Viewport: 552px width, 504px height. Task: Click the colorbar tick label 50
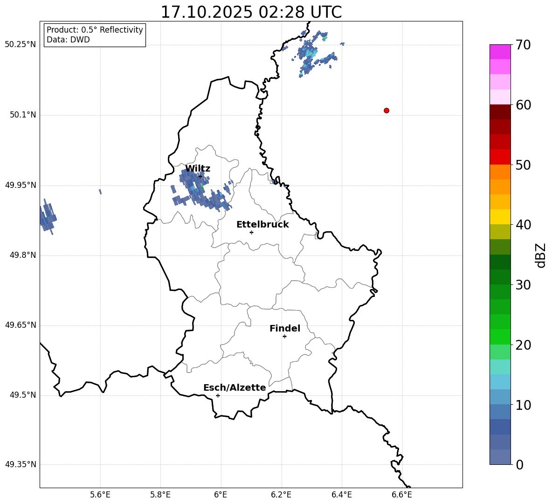pyautogui.click(x=523, y=165)
